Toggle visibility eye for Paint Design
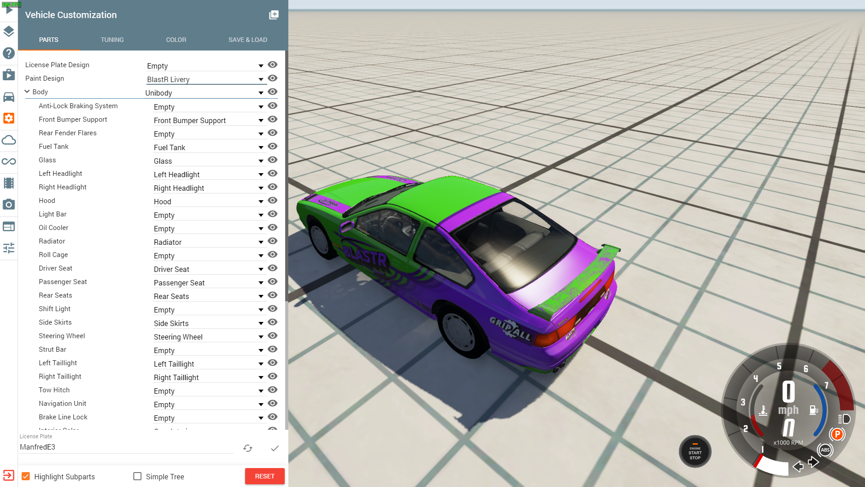The height and width of the screenshot is (487, 865). (x=273, y=78)
